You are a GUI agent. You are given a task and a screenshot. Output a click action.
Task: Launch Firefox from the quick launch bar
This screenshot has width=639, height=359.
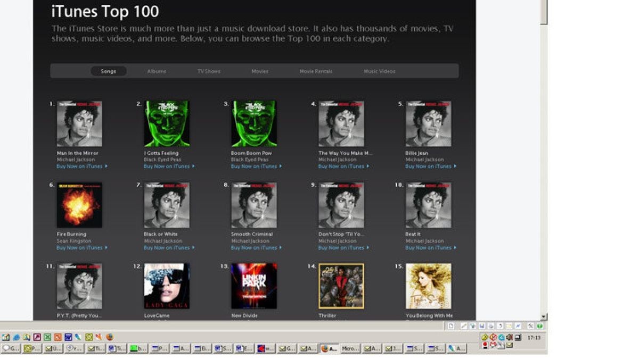[x=110, y=337]
